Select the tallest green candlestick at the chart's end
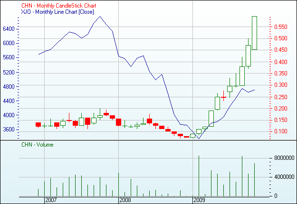The image size is (297, 204). coord(254,33)
